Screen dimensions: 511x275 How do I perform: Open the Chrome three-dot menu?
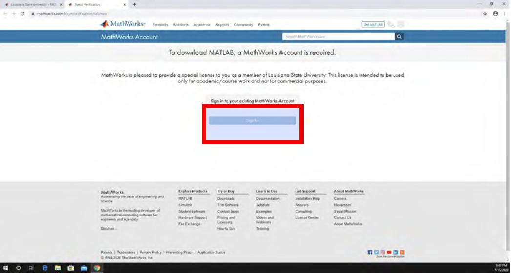(x=504, y=14)
